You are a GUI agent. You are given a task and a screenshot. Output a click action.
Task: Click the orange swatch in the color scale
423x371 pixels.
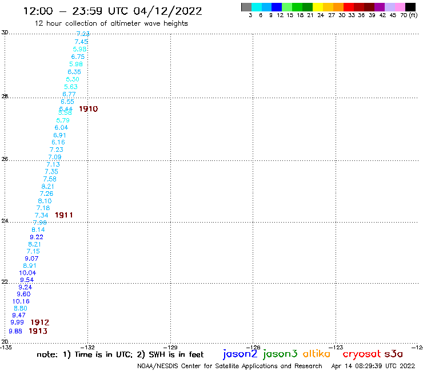(338, 7)
